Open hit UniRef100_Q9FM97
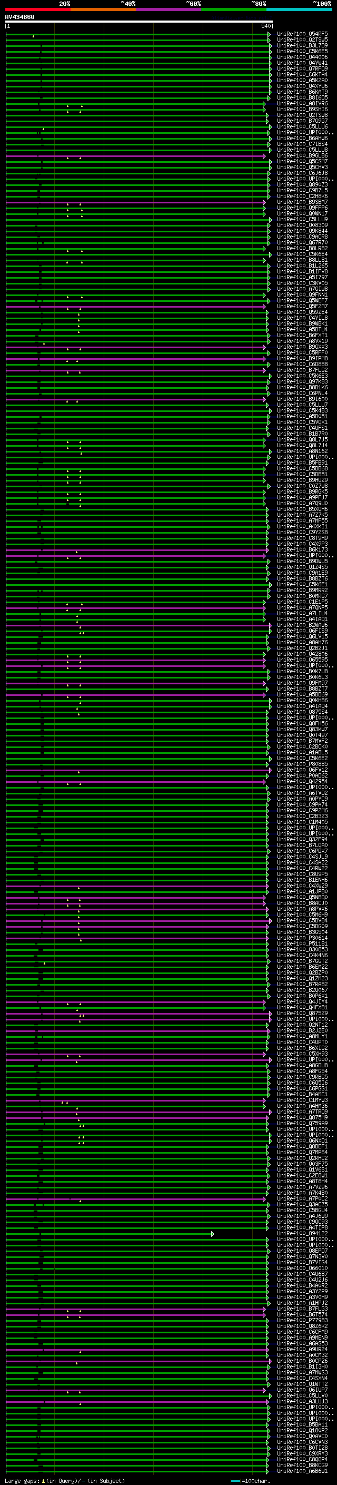 302,683
